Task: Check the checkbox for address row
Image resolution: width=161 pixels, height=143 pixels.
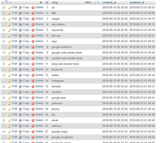Action: (4, 126)
